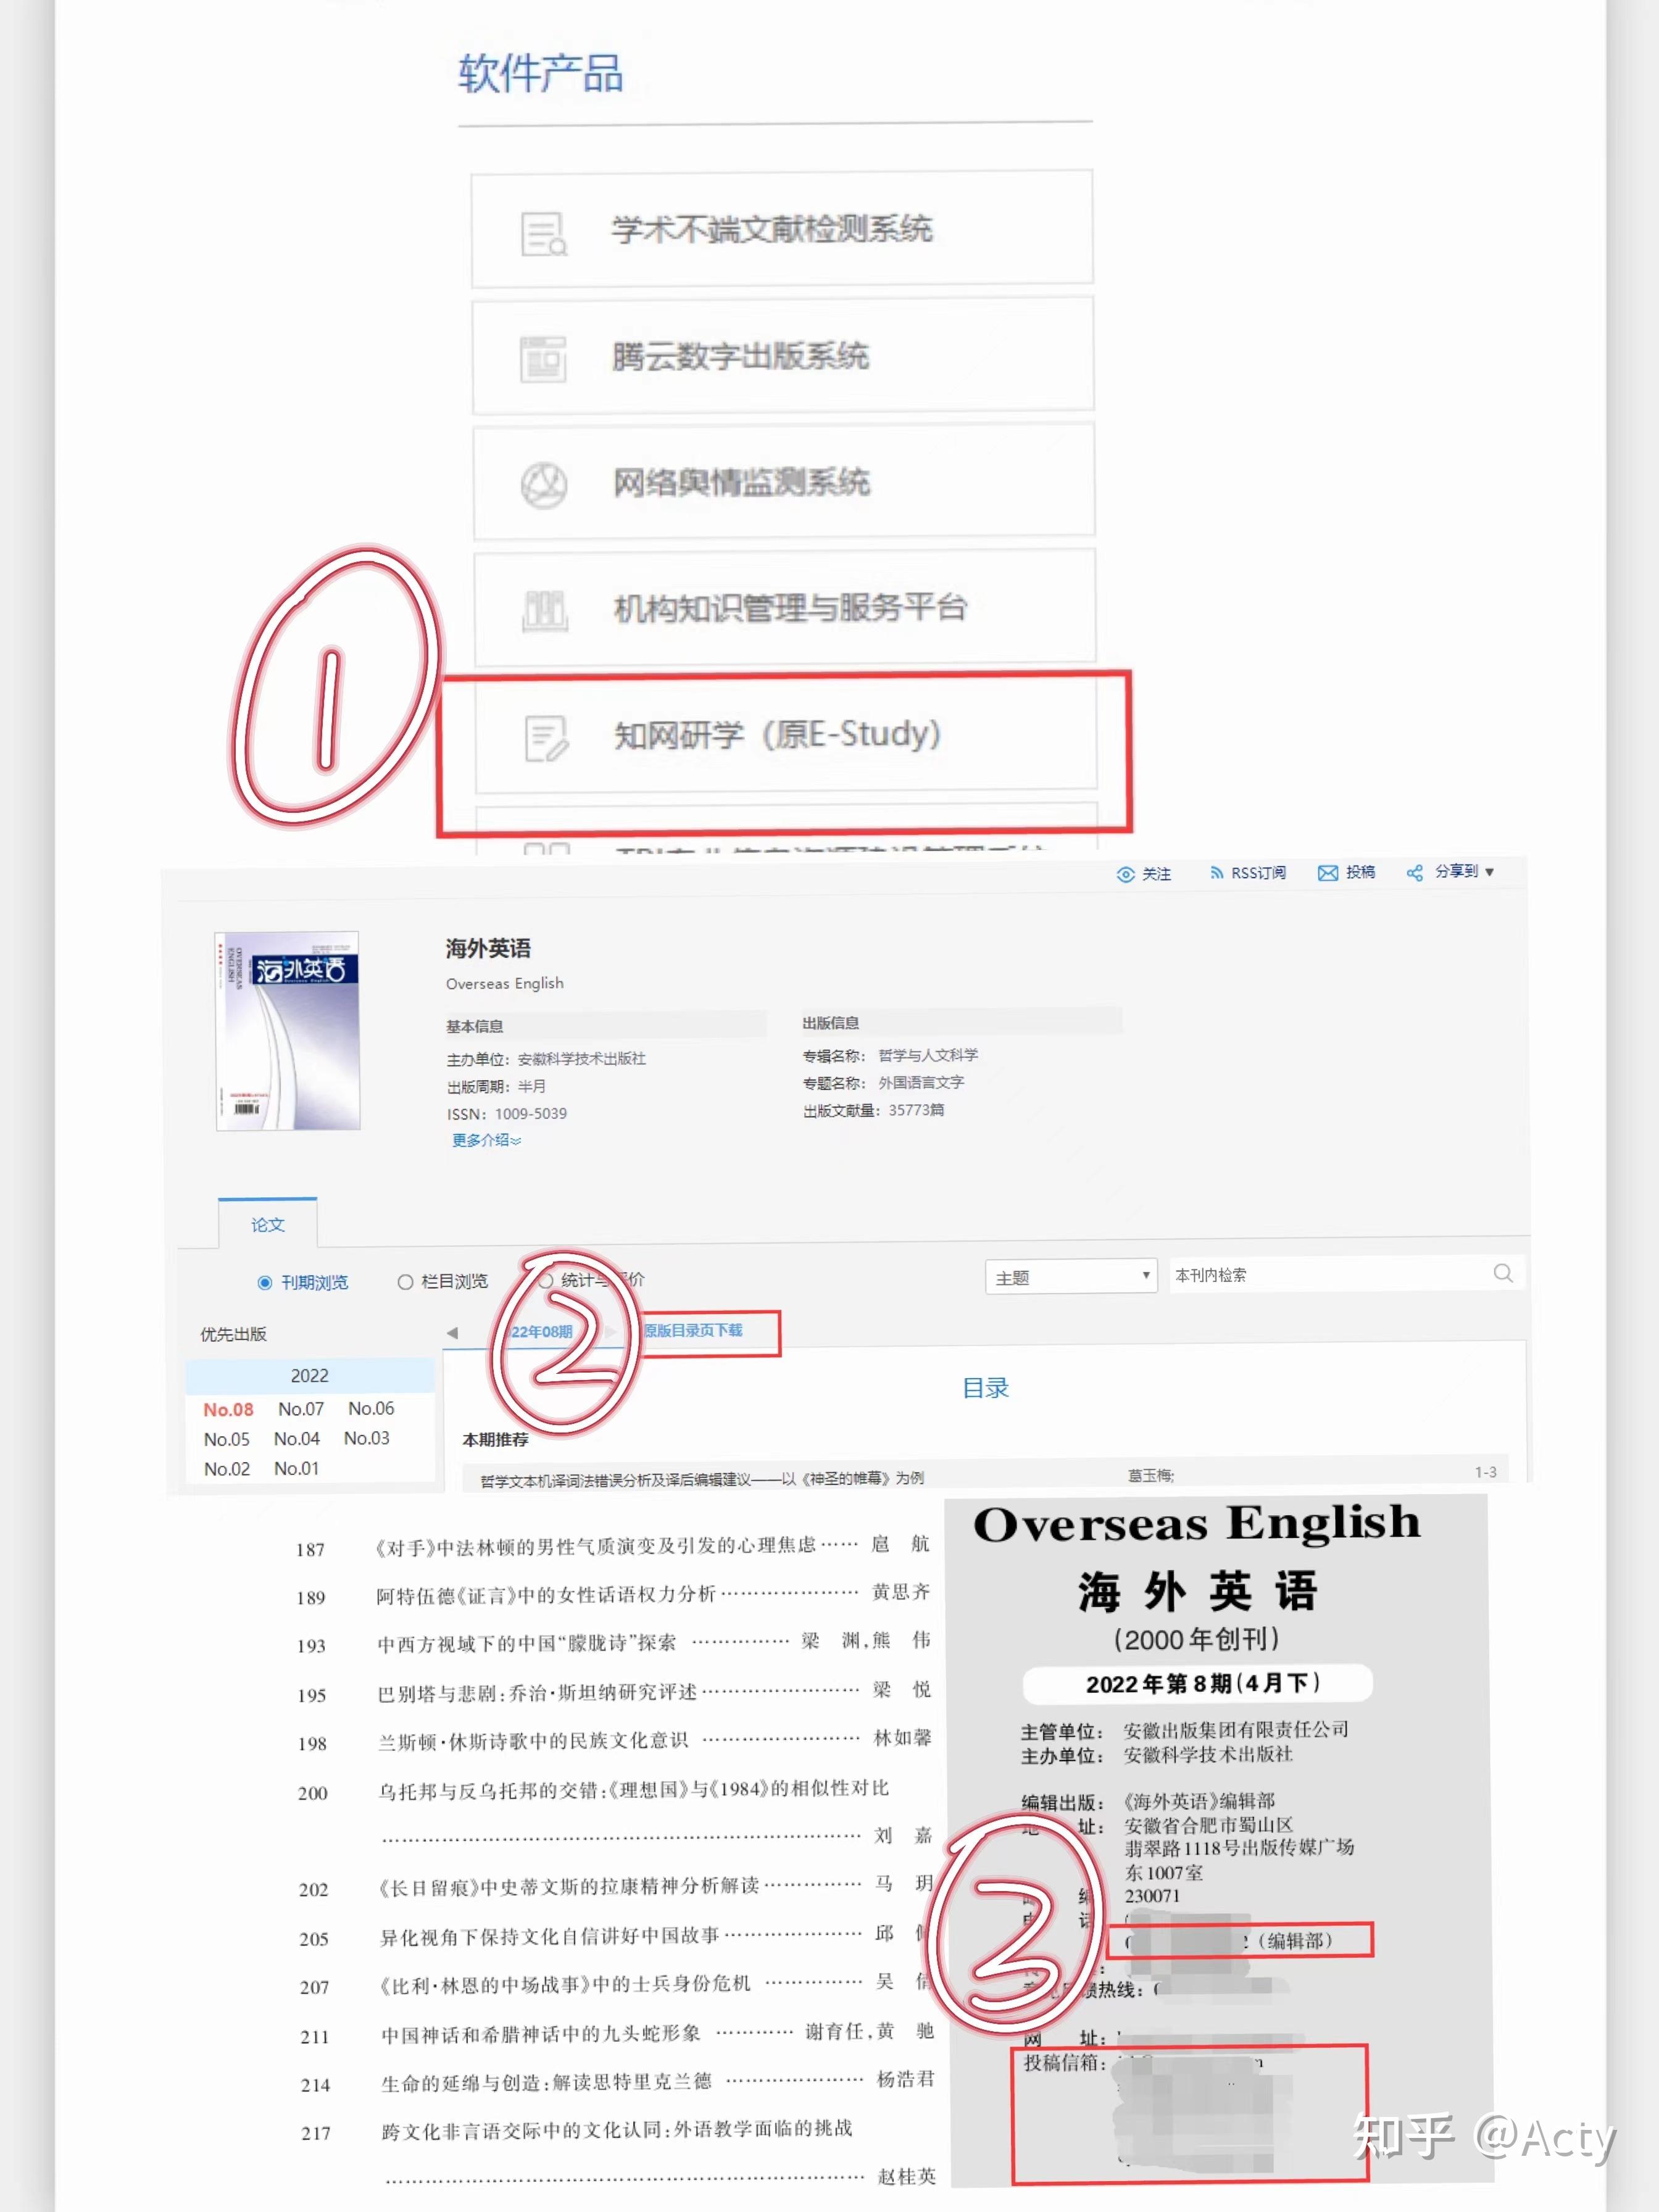Click ISSN: 1009-5039 text
1659x2212 pixels.
tap(506, 1113)
